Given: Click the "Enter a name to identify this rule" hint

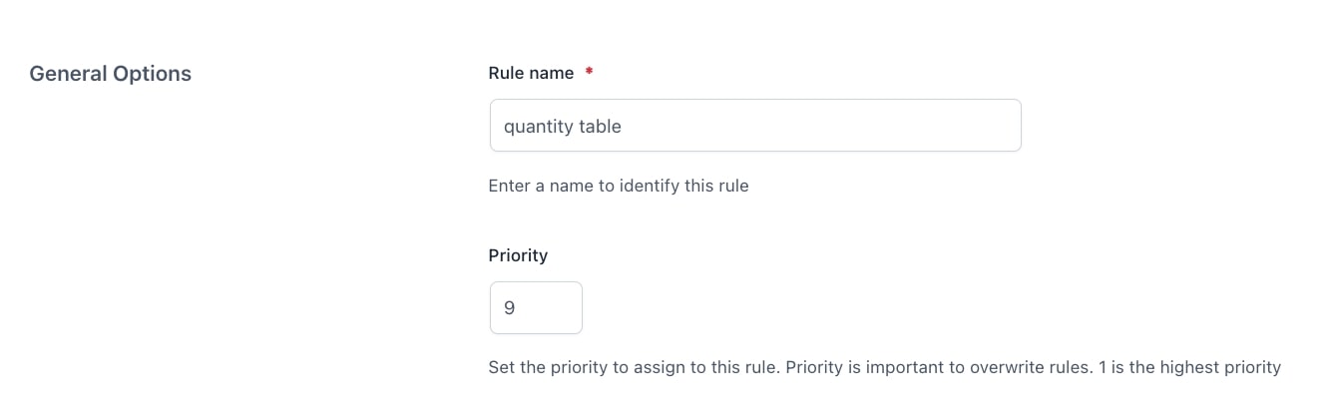Looking at the screenshot, I should 618,186.
